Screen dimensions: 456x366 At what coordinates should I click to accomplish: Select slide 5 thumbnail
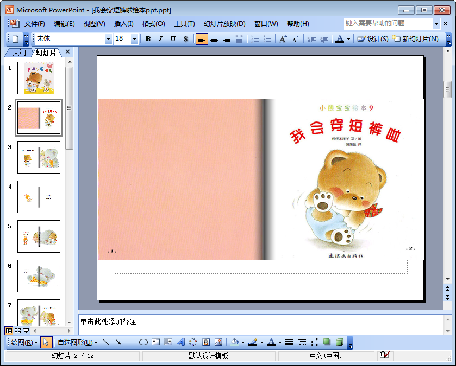point(39,236)
